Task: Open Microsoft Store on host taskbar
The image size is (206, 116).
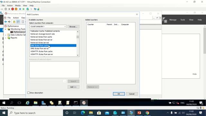Action: click(99, 113)
